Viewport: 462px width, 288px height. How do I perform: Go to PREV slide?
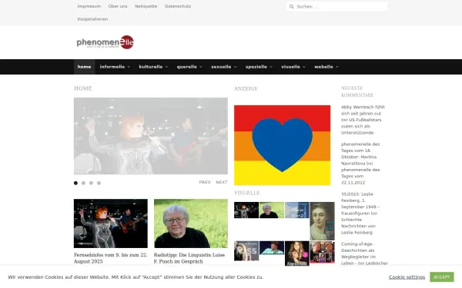click(x=205, y=182)
